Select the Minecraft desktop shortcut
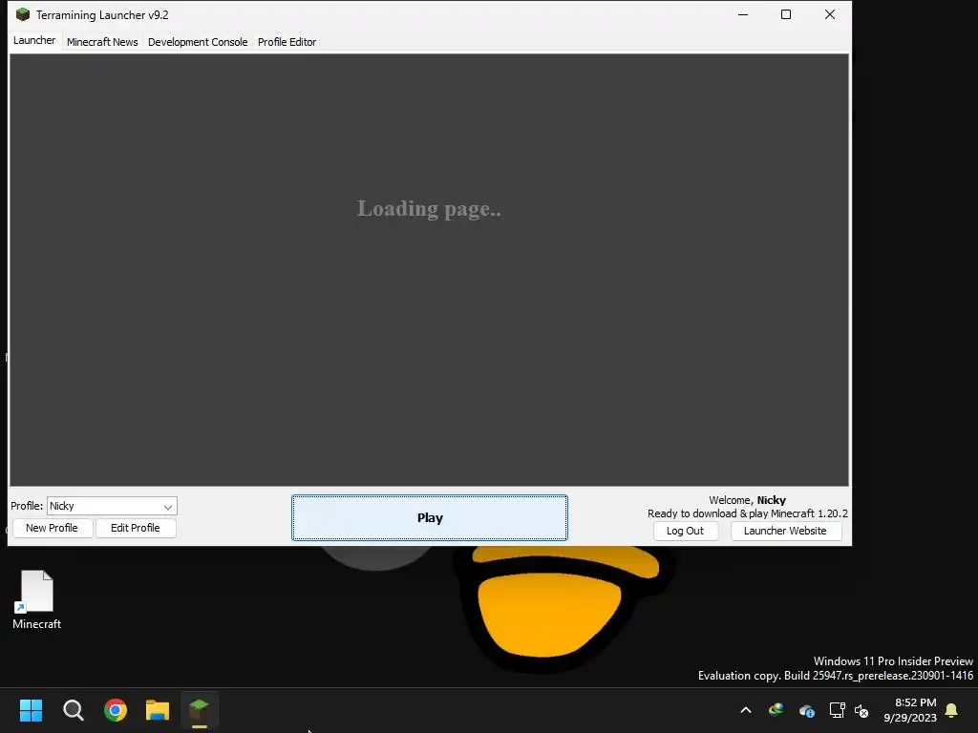 click(x=37, y=599)
